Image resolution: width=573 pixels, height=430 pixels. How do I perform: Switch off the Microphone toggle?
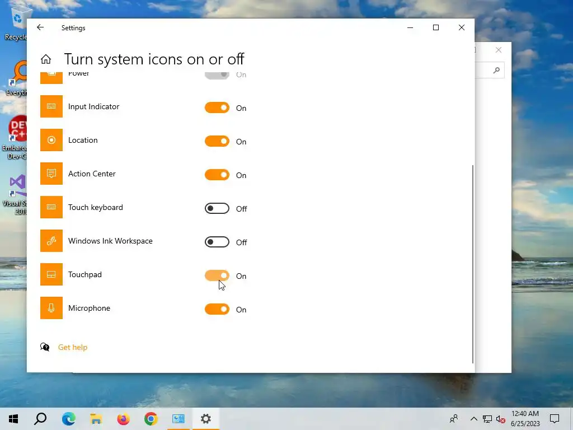pyautogui.click(x=217, y=309)
